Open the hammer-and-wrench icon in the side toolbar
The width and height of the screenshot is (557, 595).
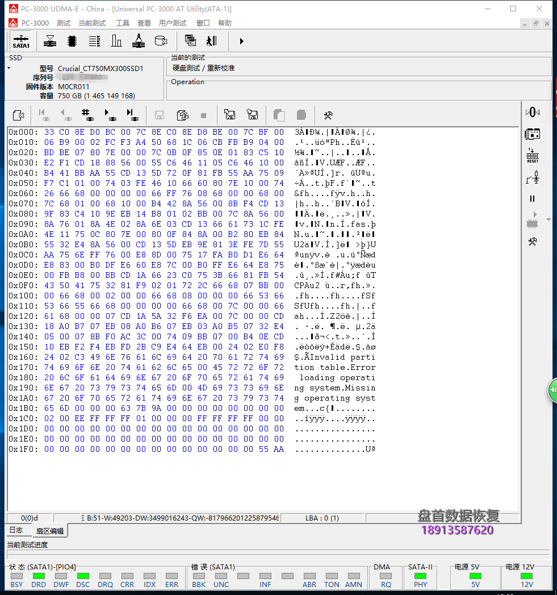coord(533,242)
